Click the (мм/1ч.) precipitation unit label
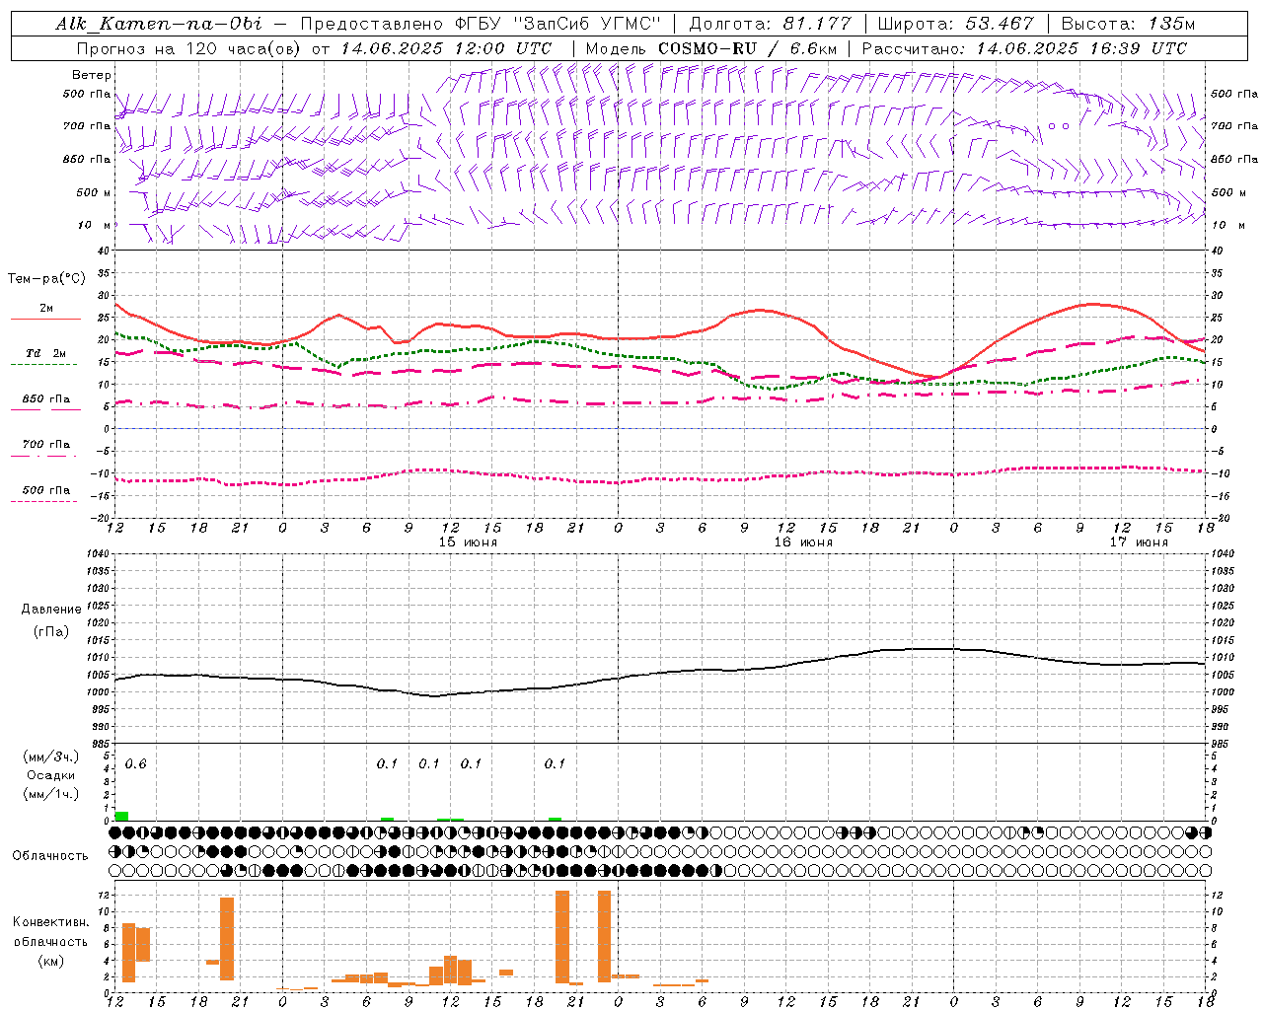Viewport: 1263px width, 1010px height. [x=49, y=794]
